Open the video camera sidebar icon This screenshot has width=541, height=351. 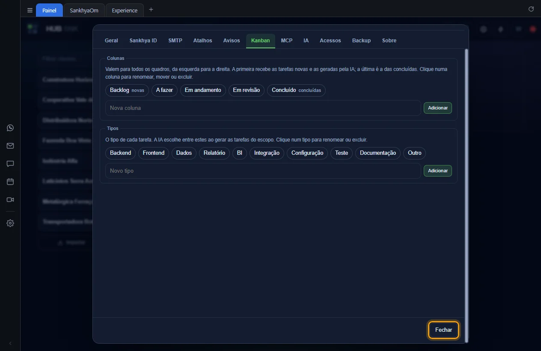10,200
